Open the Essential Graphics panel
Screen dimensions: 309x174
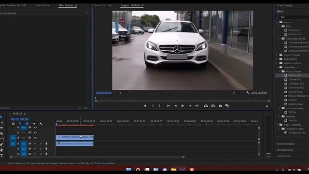point(286,144)
